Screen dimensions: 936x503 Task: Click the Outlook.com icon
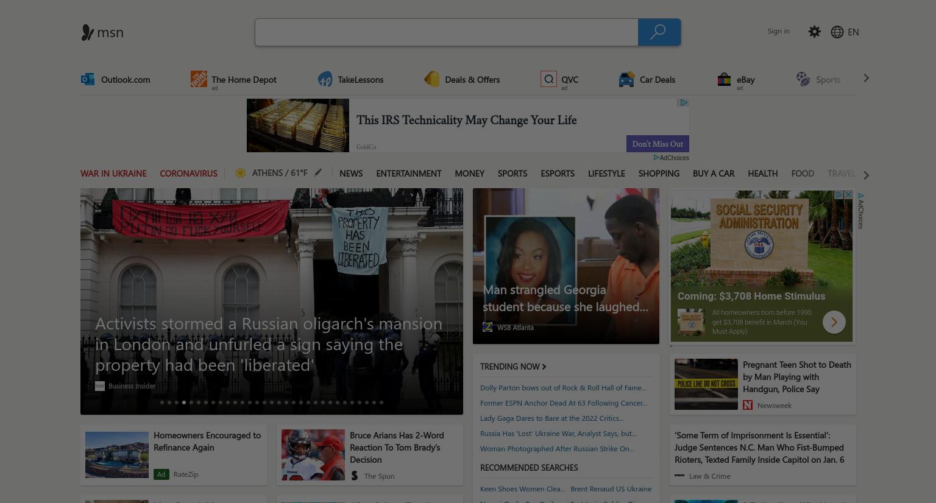pyautogui.click(x=88, y=79)
